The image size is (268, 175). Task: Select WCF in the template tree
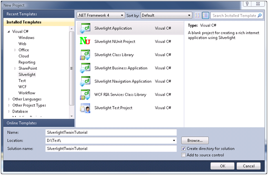pyautogui.click(x=22, y=87)
